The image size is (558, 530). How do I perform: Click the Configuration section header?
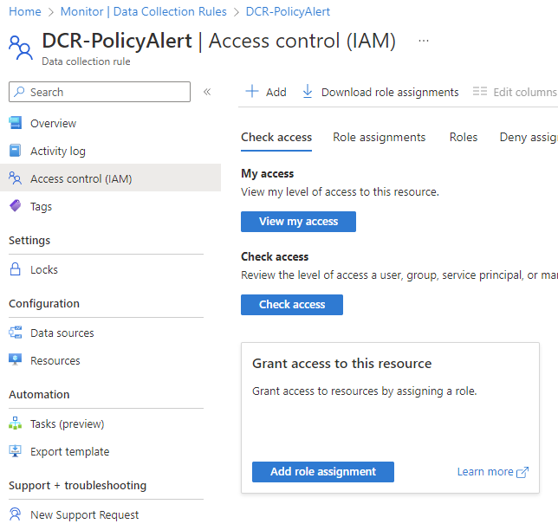[44, 304]
